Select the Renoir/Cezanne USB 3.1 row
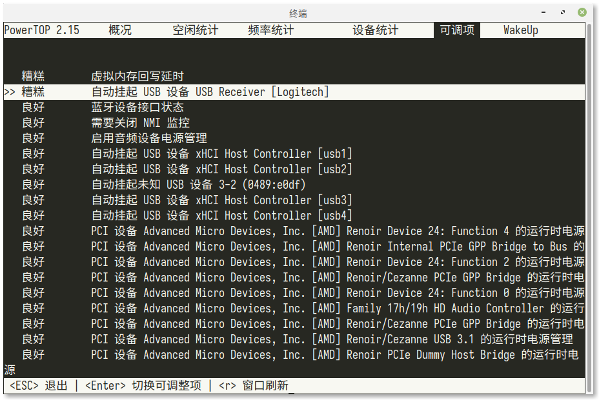 pos(332,339)
